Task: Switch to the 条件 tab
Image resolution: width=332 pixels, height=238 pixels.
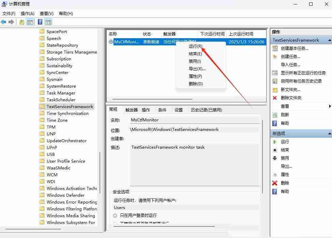Action: 162,109
